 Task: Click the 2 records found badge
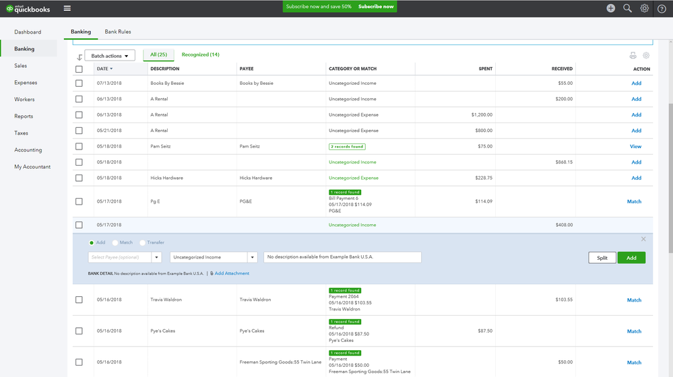point(347,147)
